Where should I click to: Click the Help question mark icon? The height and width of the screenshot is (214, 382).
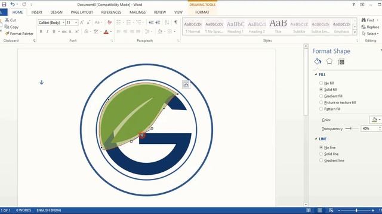click(x=353, y=4)
